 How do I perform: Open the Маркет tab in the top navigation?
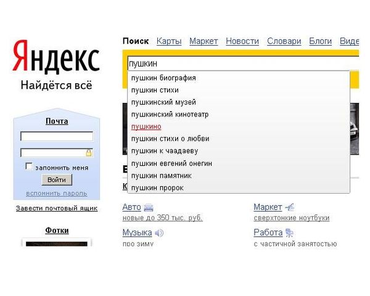203,41
